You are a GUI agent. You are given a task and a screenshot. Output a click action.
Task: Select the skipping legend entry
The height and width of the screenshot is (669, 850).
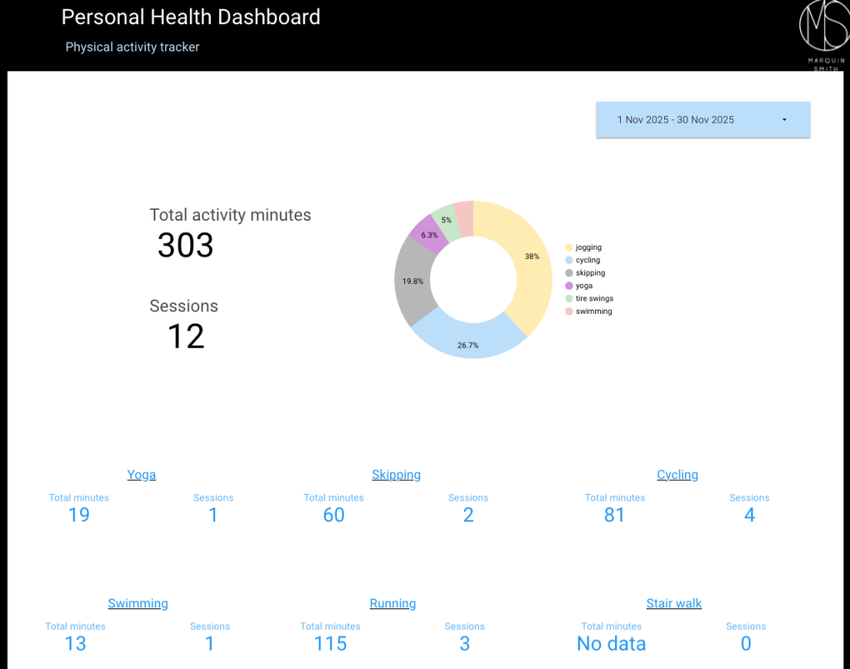[590, 273]
